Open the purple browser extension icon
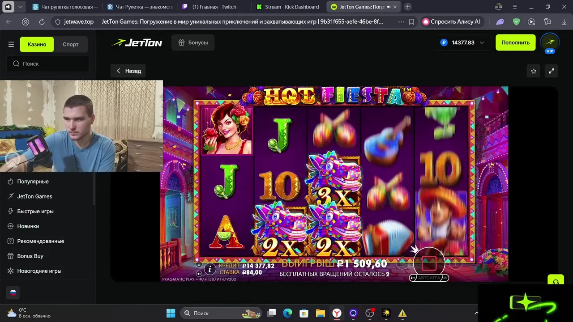 tap(500, 21)
